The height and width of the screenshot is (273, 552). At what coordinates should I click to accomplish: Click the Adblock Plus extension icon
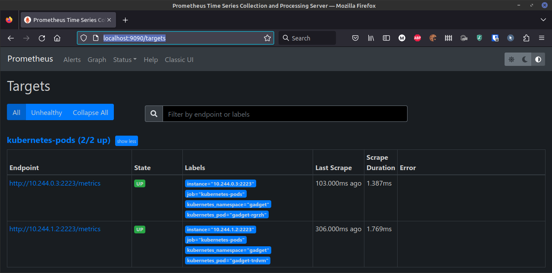[x=417, y=38]
